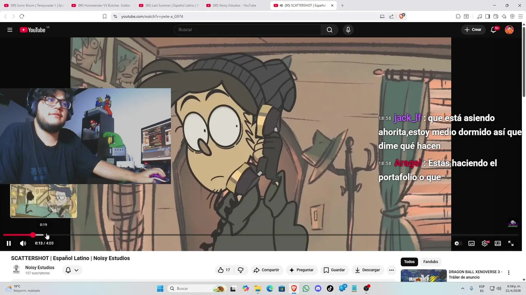Click the address bar URL
The height and width of the screenshot is (295, 526).
(x=152, y=16)
